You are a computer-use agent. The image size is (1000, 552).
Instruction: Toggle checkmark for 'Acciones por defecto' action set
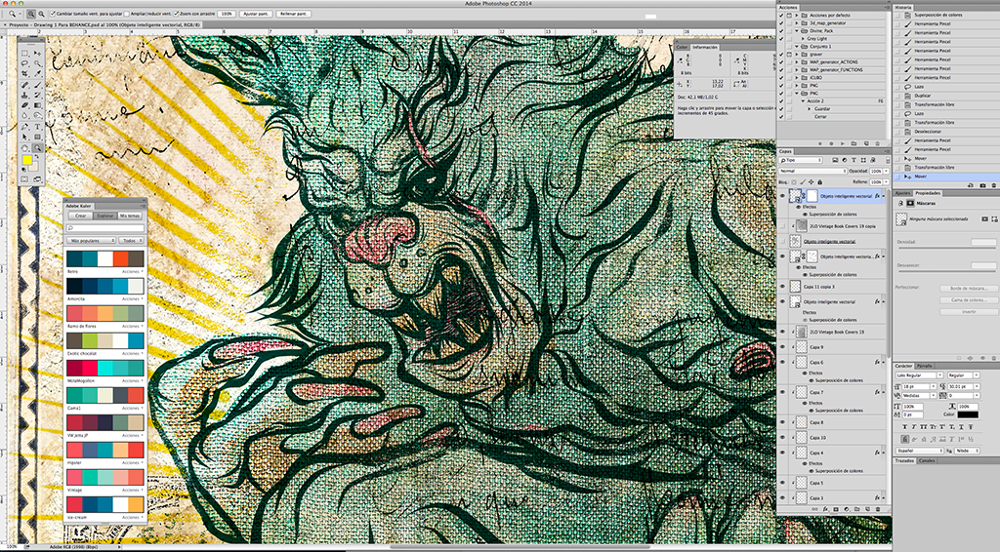click(x=781, y=16)
